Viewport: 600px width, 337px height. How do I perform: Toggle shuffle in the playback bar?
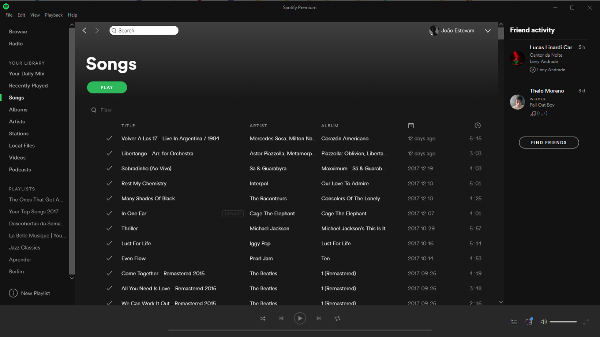[262, 319]
